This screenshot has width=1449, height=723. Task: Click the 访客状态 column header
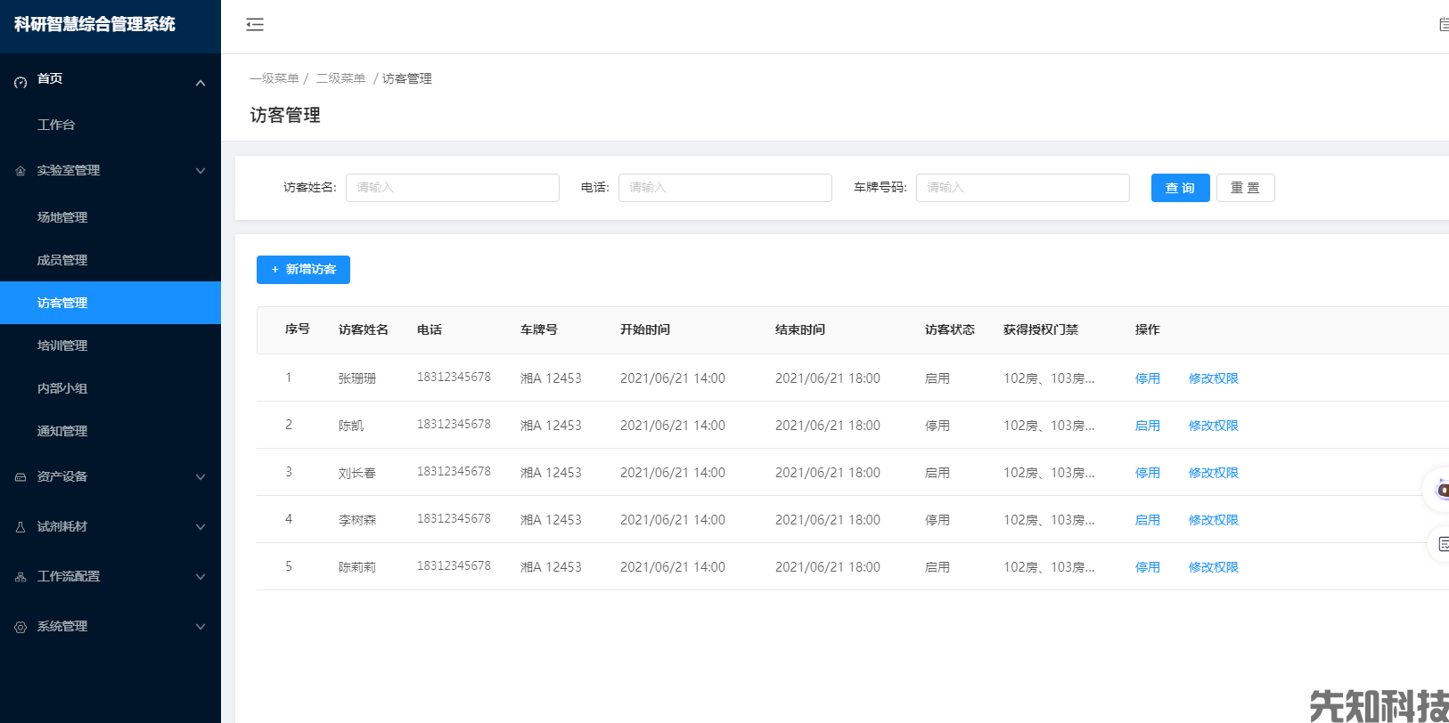coord(950,329)
